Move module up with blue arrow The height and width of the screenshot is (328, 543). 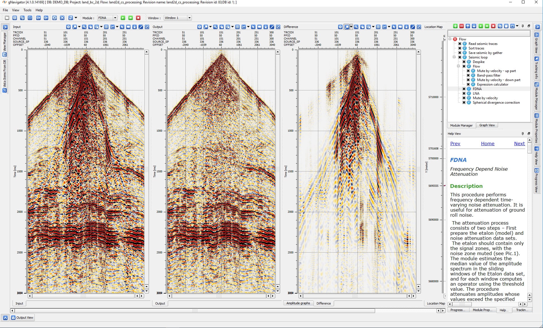pos(468,26)
